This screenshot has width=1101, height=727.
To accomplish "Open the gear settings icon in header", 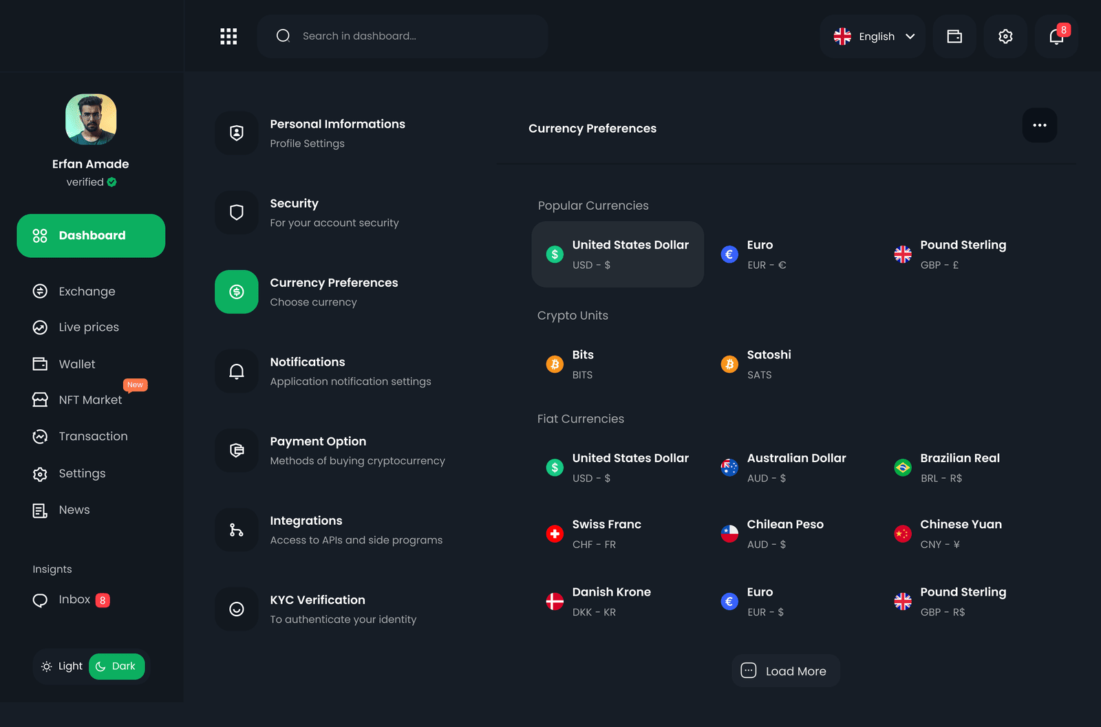I will click(1005, 36).
